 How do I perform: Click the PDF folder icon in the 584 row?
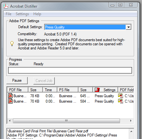(121, 101)
